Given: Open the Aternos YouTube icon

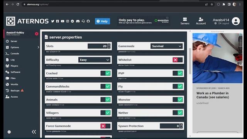Looking at the screenshot, I should click(x=63, y=21).
